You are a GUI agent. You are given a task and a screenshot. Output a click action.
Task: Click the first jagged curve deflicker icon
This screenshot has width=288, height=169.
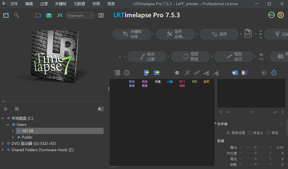point(197,73)
